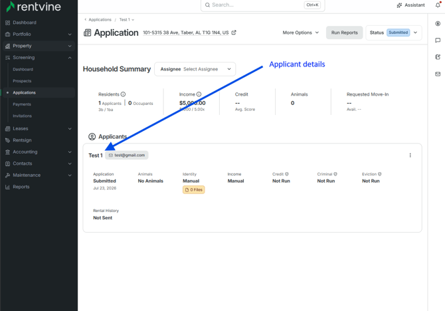
Task: Click the Search input field
Action: click(x=263, y=5)
